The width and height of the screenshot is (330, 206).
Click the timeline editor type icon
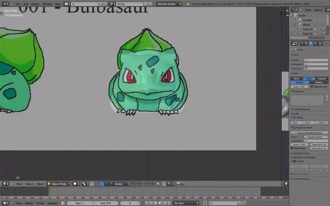coord(5,203)
